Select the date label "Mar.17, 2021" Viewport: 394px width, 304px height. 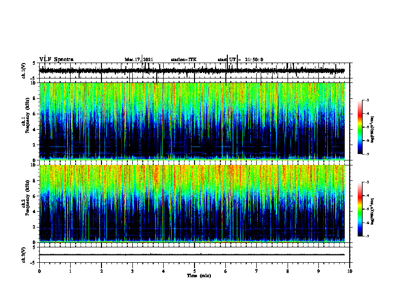click(139, 60)
